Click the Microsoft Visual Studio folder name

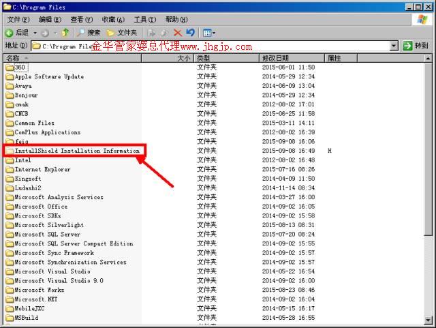(52, 271)
